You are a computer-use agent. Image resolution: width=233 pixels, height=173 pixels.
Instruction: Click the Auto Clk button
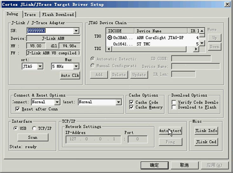coord(70,76)
